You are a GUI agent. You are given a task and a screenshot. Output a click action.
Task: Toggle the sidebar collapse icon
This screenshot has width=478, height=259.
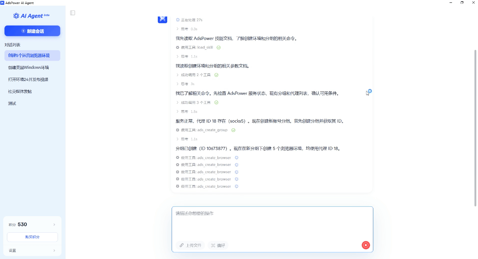coord(73,13)
